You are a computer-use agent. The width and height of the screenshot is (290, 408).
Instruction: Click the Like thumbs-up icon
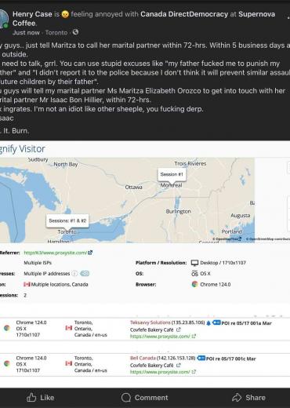[31, 397]
